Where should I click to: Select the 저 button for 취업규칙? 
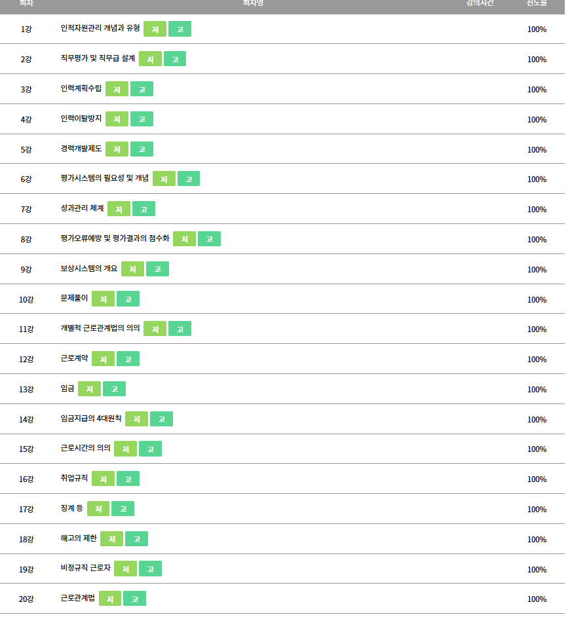[103, 479]
